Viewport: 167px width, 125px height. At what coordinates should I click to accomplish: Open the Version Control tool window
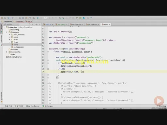point(33,106)
